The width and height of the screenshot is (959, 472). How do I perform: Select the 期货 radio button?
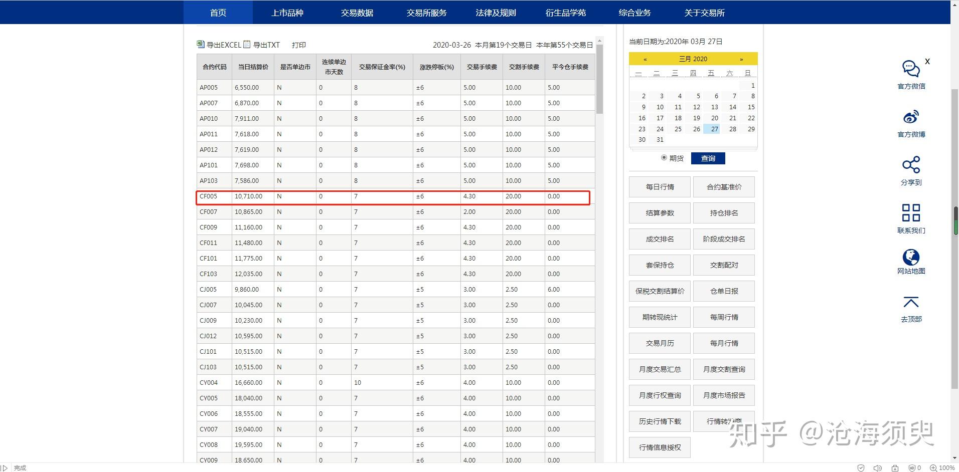(664, 158)
